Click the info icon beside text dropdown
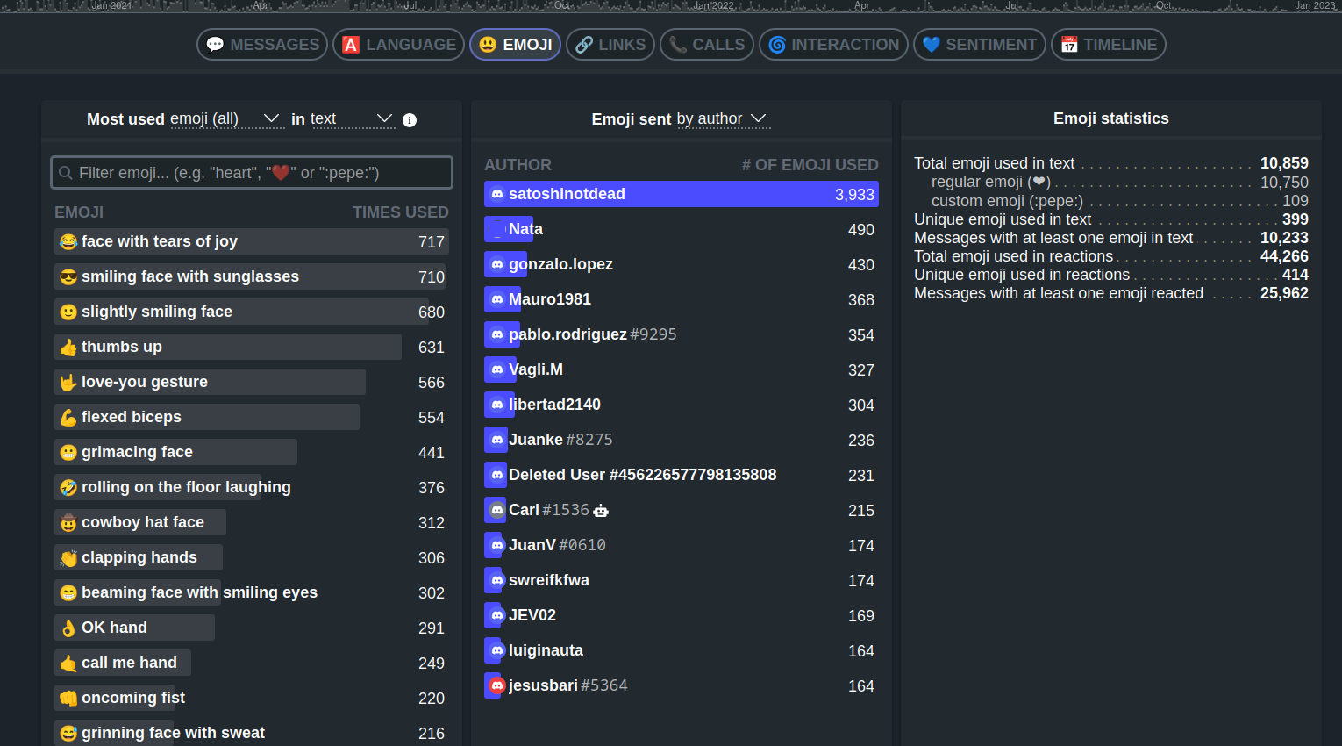Screen dimensions: 1342x746 (410, 120)
